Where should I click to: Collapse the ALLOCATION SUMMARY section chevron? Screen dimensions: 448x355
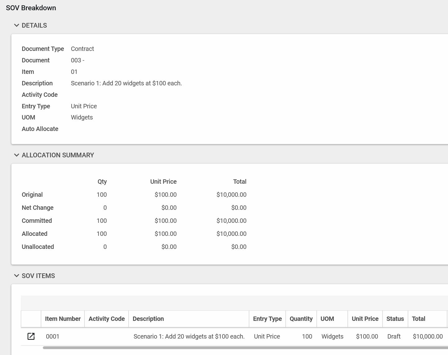point(16,155)
